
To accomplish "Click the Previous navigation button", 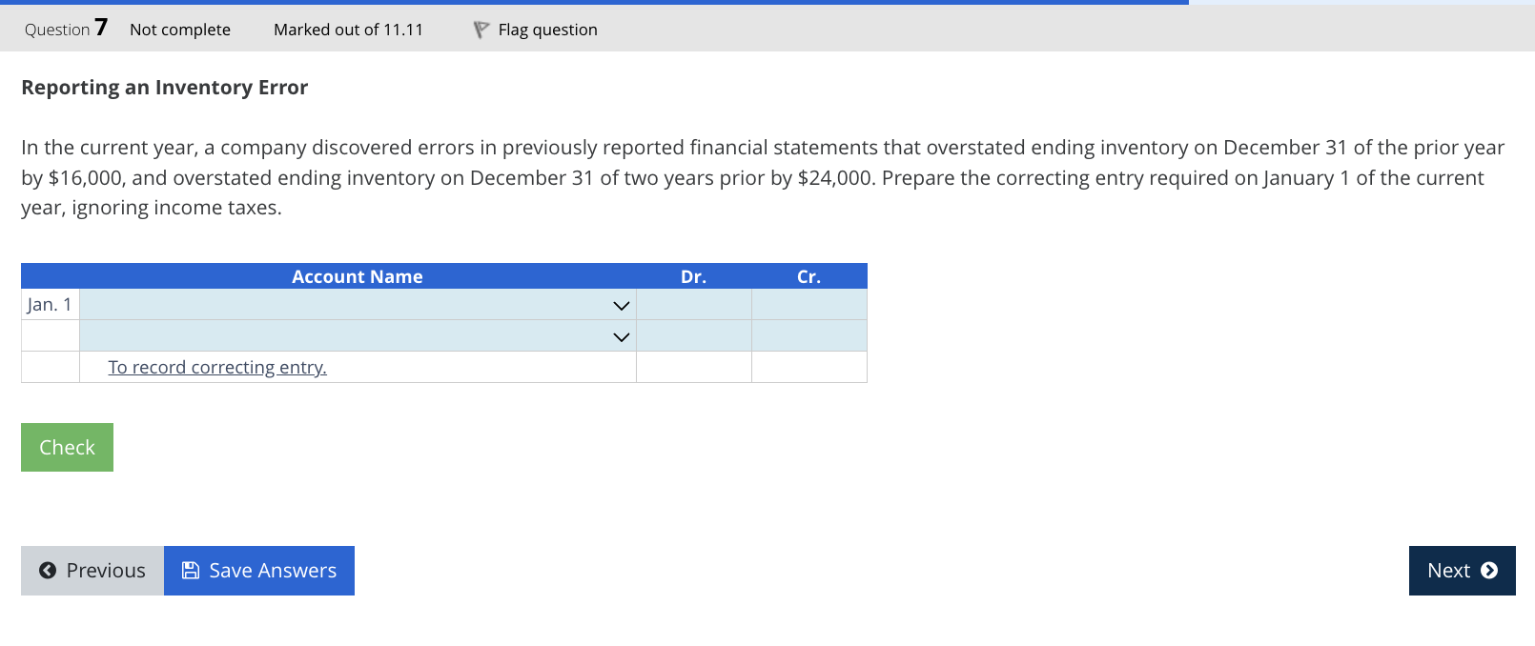I will 91,570.
